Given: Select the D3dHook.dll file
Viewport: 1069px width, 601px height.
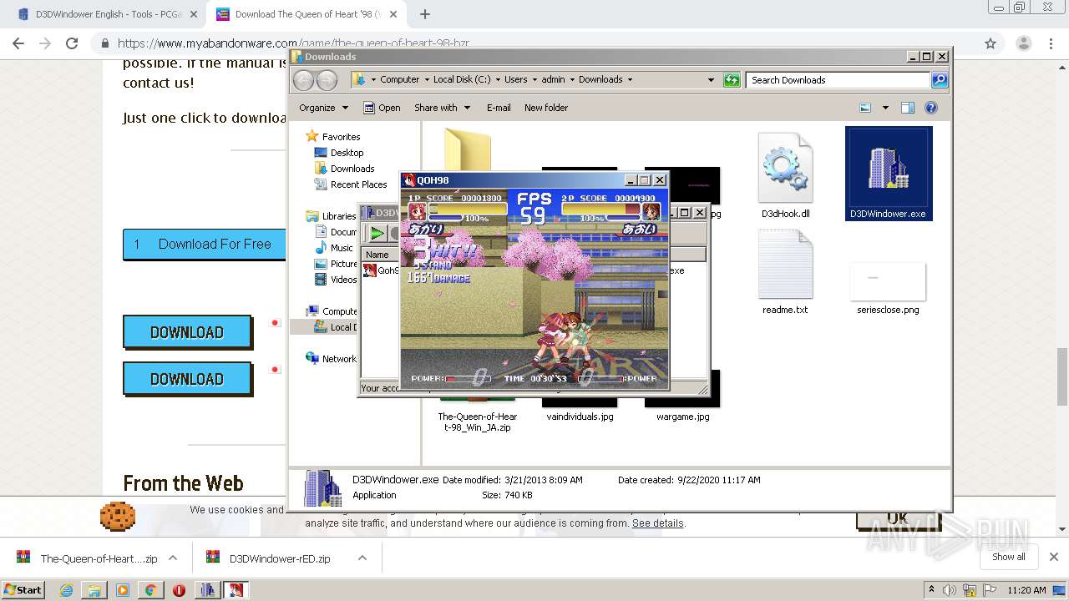Looking at the screenshot, I should pos(785,174).
